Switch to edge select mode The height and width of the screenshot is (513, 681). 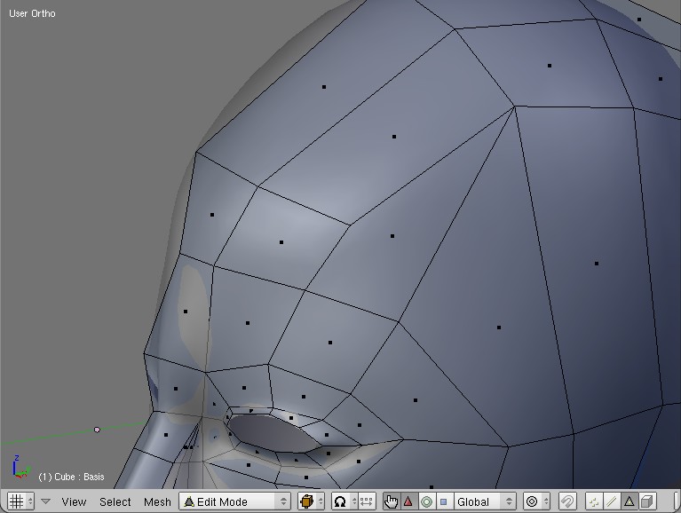pyautogui.click(x=612, y=501)
